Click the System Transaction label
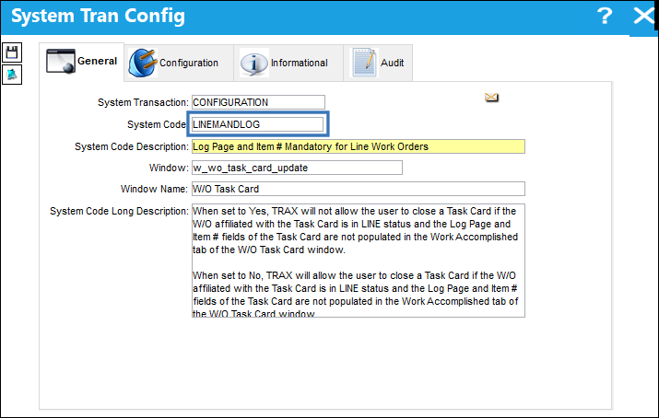The image size is (659, 418). coord(143,102)
